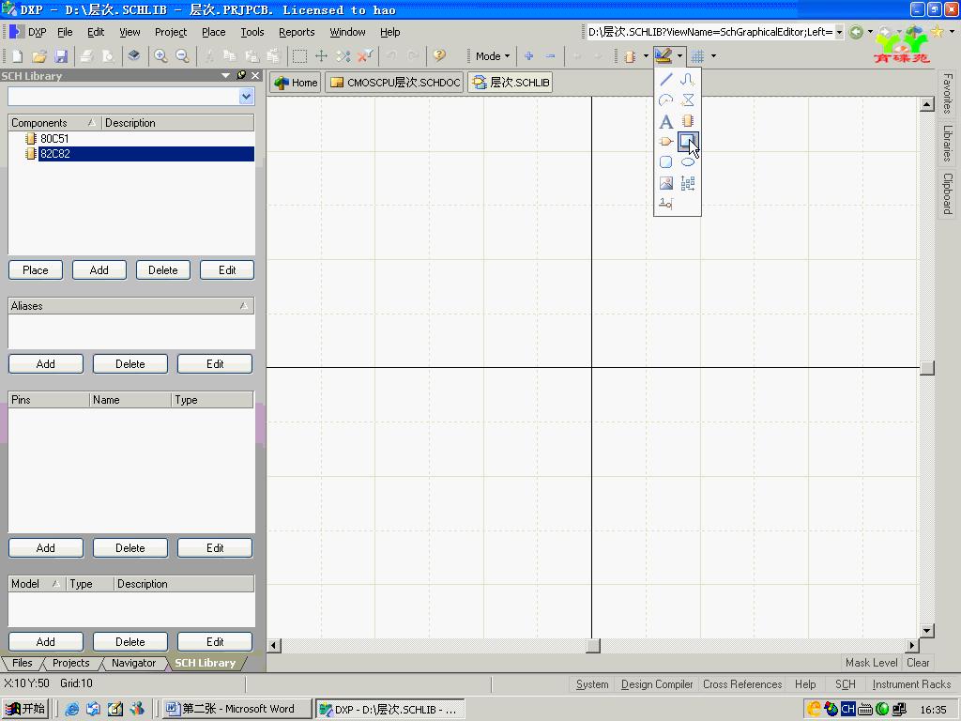Open the Libraries side panel tab
The image size is (961, 721).
coord(948,143)
